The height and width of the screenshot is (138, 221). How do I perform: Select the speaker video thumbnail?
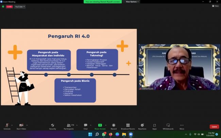[179, 67]
